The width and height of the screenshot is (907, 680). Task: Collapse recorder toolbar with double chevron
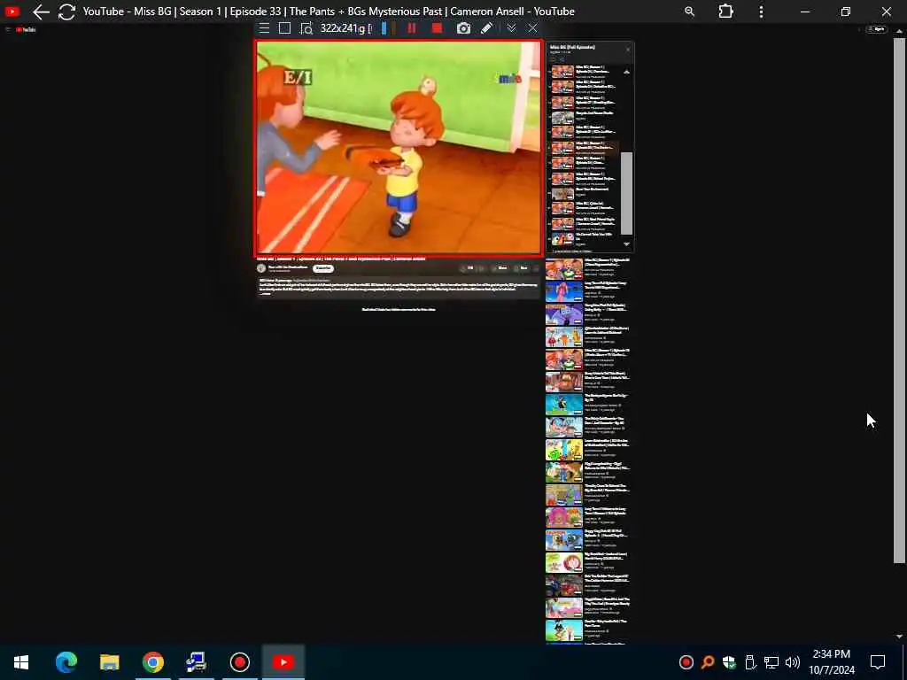coord(511,28)
